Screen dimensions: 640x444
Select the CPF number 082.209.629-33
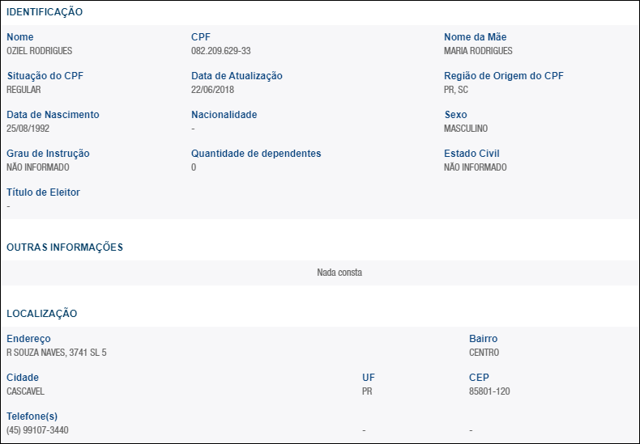click(x=221, y=51)
